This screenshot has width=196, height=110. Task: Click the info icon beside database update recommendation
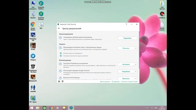point(60,48)
